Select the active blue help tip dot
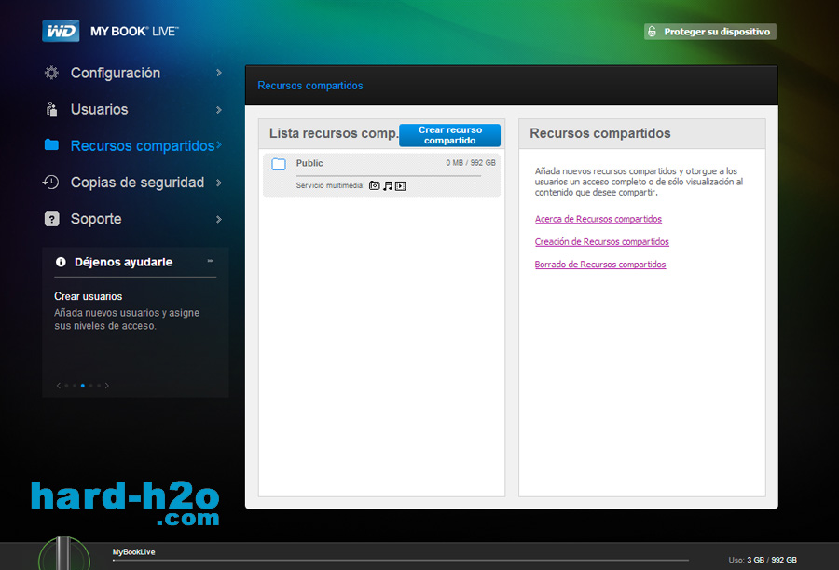839x570 pixels. pyautogui.click(x=82, y=386)
